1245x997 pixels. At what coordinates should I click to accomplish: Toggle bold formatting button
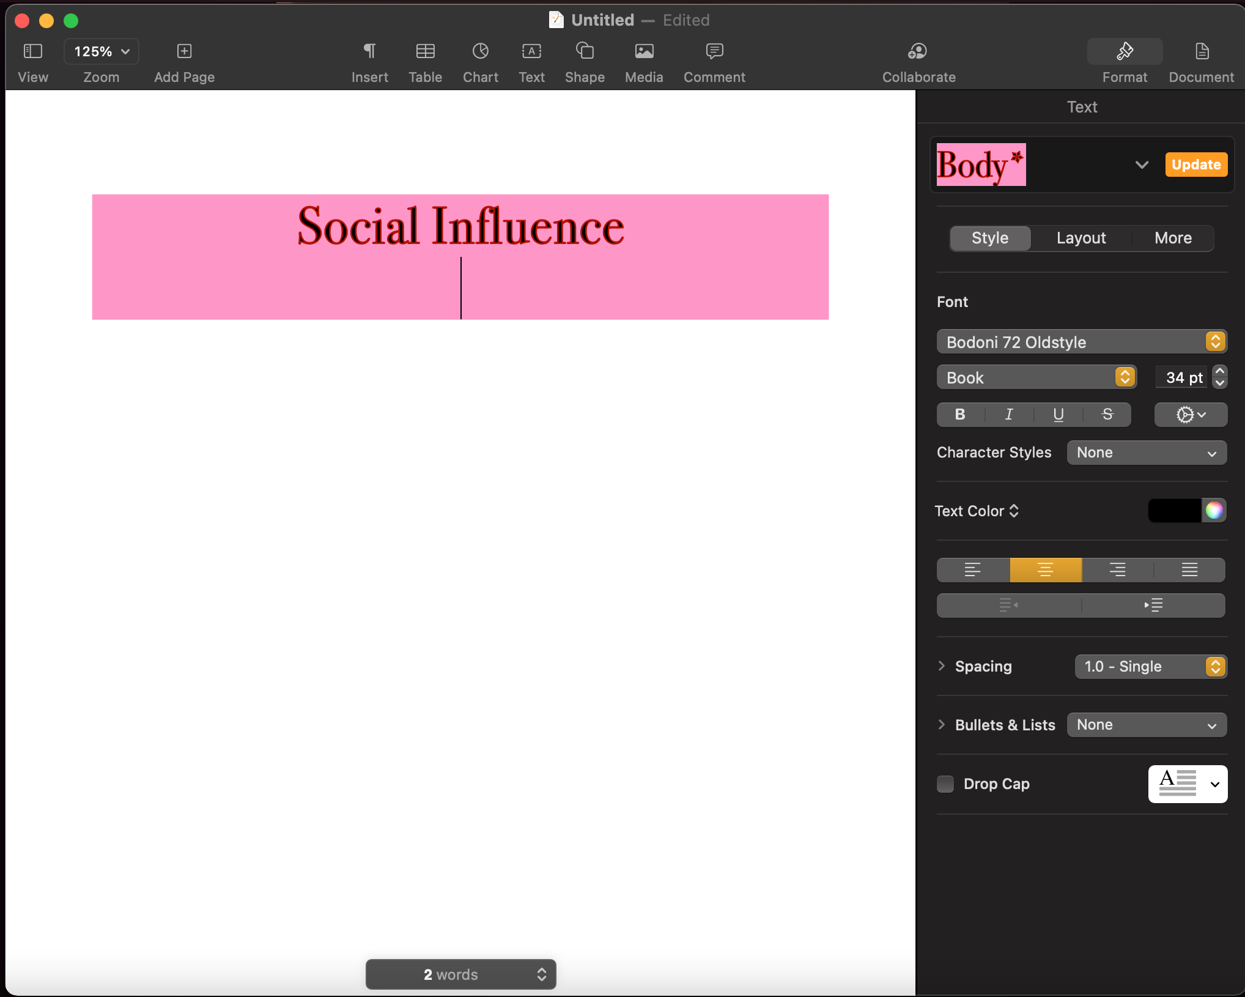coord(960,415)
